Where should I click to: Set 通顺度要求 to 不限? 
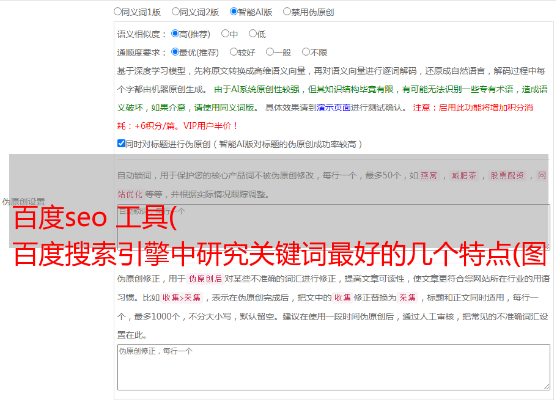click(306, 52)
